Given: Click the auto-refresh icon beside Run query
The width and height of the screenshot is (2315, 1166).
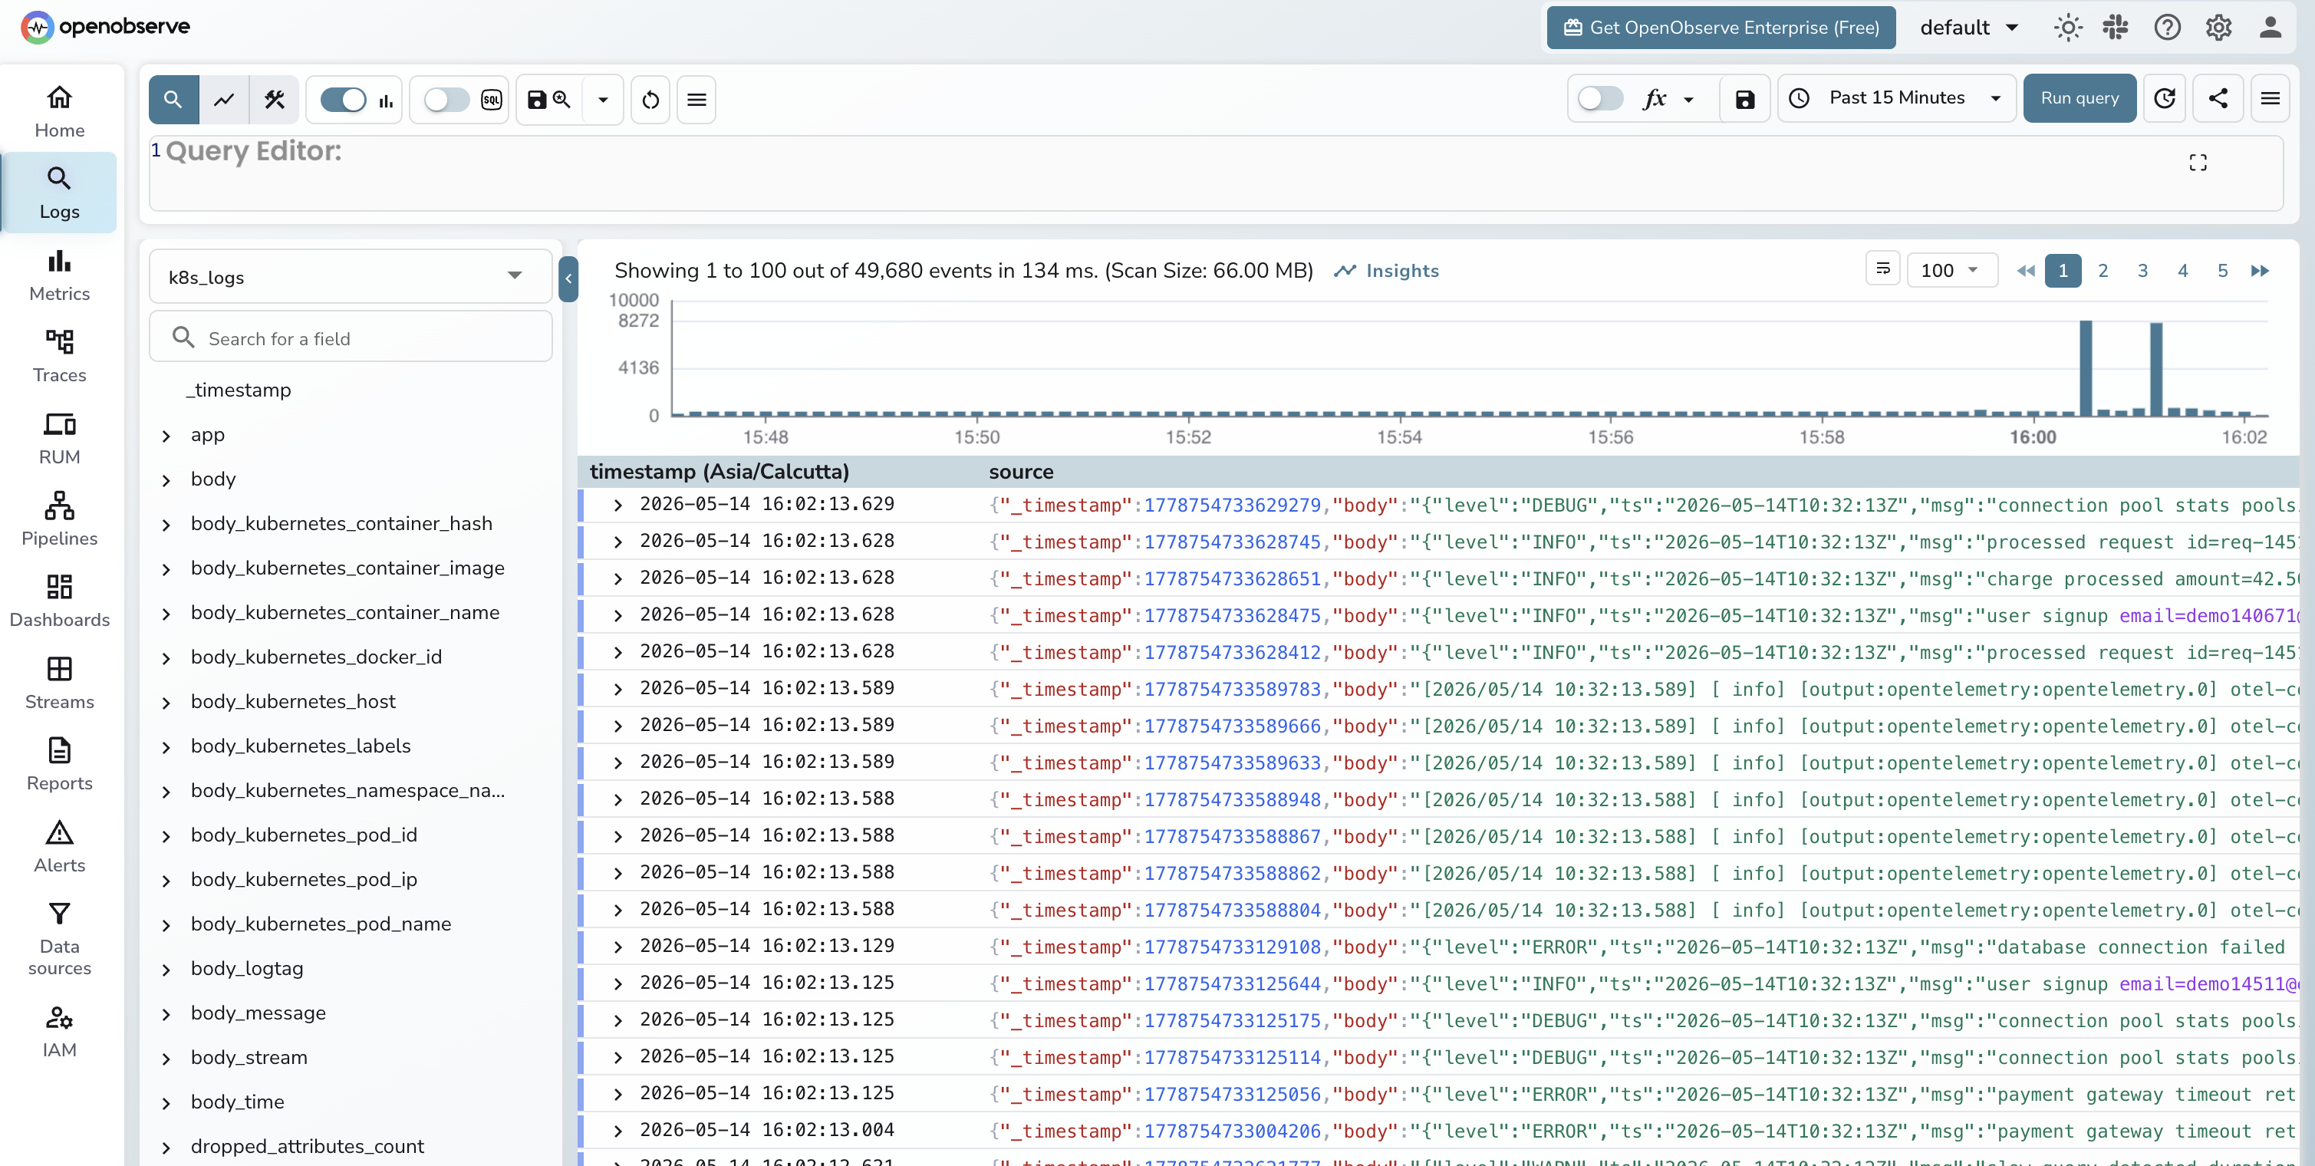Looking at the screenshot, I should (x=2165, y=98).
